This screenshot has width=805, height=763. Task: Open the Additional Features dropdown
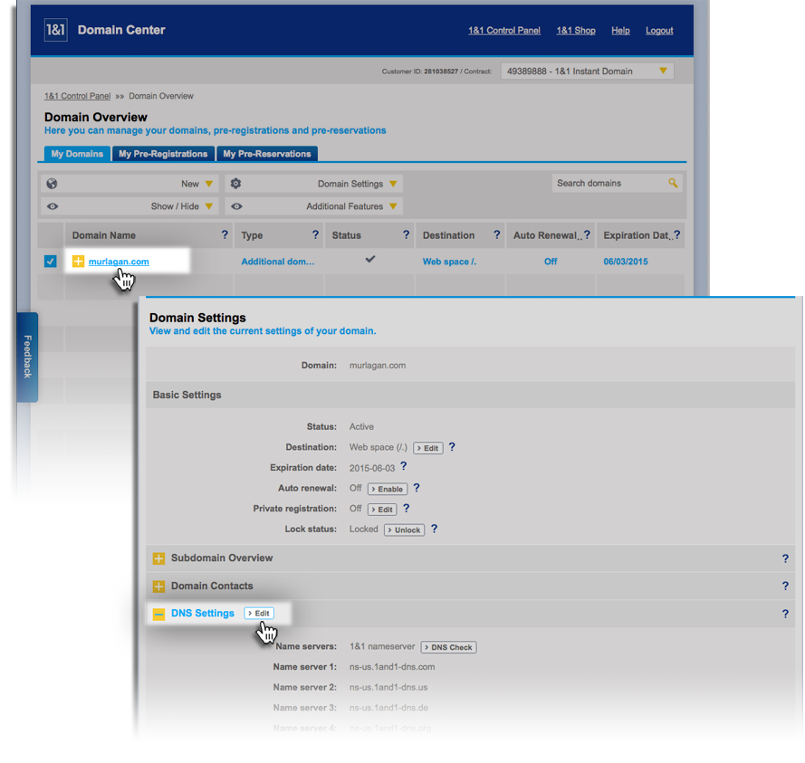(x=313, y=206)
